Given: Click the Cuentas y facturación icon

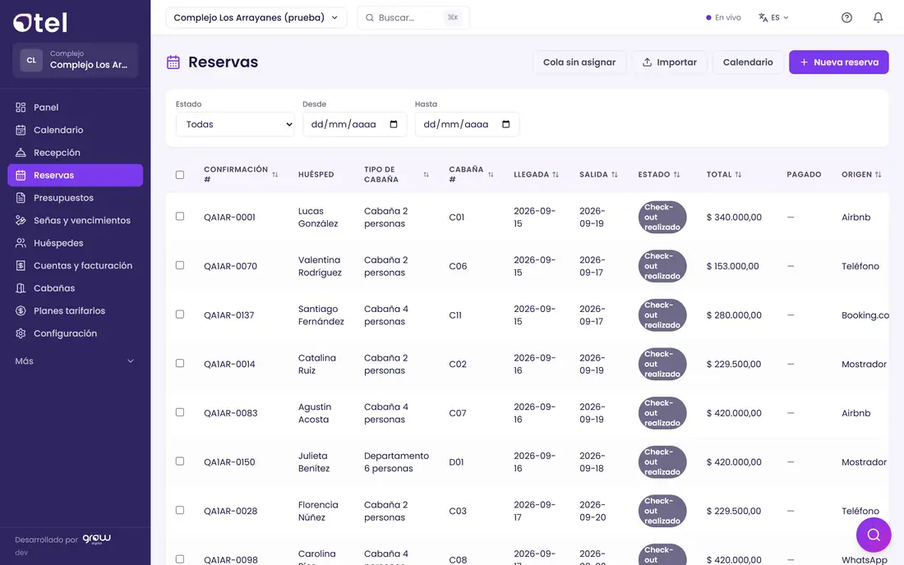Looking at the screenshot, I should pos(21,265).
